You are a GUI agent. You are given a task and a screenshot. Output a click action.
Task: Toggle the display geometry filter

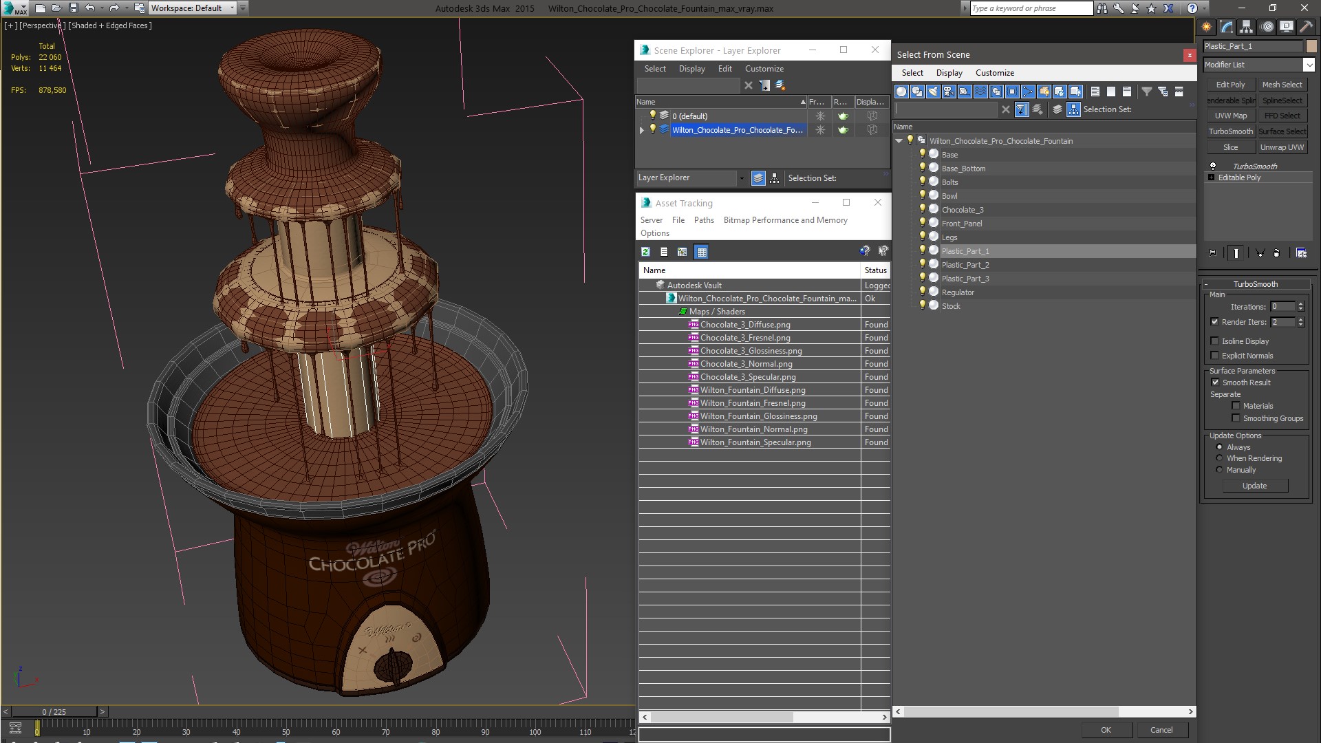coord(901,91)
